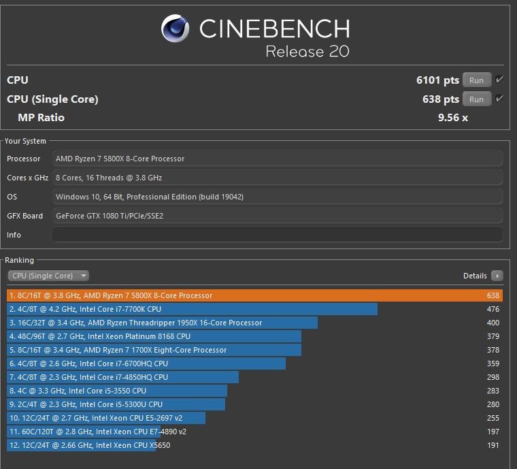Click the 638 pts single core score
This screenshot has height=469, width=517.
click(x=441, y=99)
